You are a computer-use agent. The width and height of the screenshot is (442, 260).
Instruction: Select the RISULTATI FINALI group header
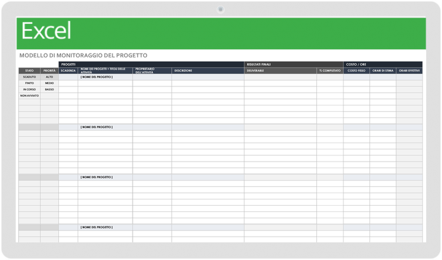coord(294,64)
